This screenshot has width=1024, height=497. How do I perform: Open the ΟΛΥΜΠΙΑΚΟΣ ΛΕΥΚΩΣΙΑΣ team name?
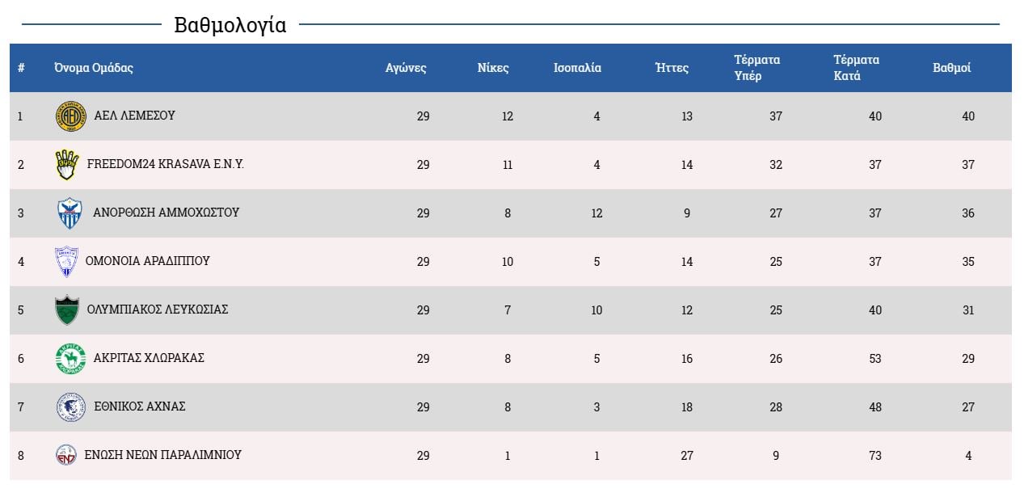coord(158,310)
